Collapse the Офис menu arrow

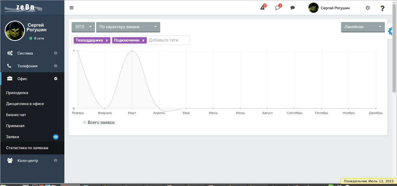56,79
